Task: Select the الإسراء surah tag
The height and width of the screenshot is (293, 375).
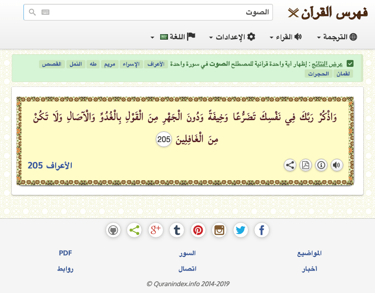Action: point(131,64)
